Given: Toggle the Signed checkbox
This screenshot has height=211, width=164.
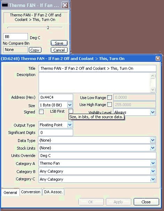Looking at the screenshot, I should coord(41,112).
